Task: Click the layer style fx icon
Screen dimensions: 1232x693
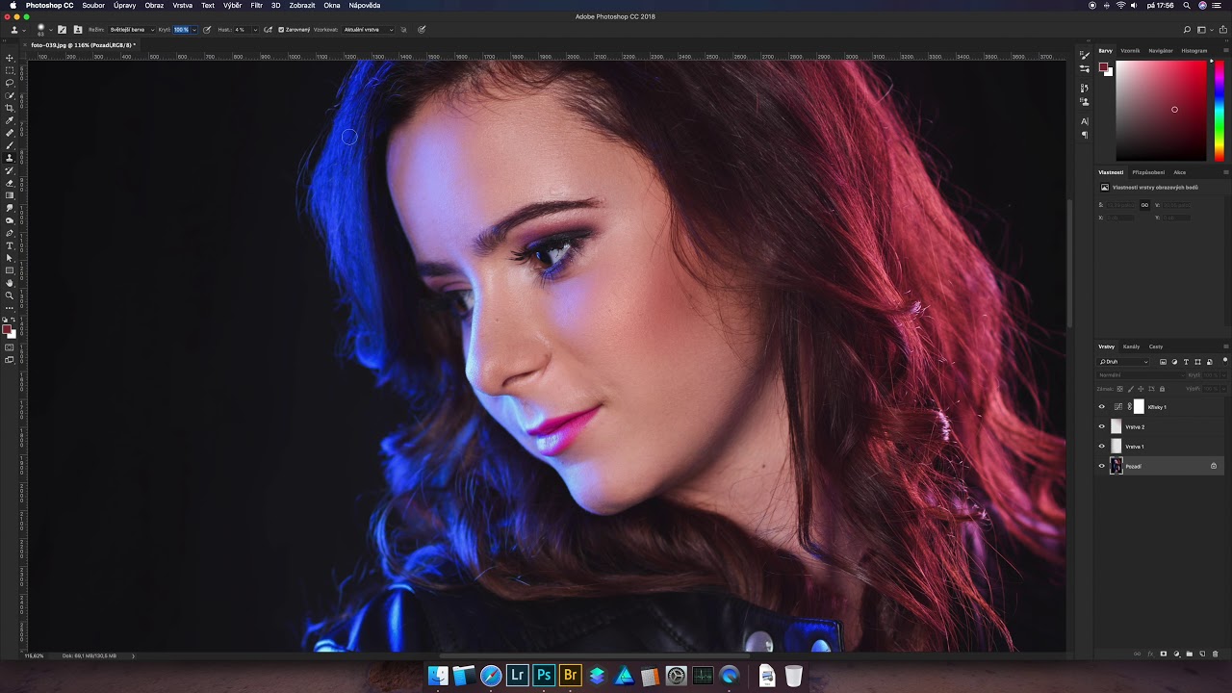Action: point(1151,654)
